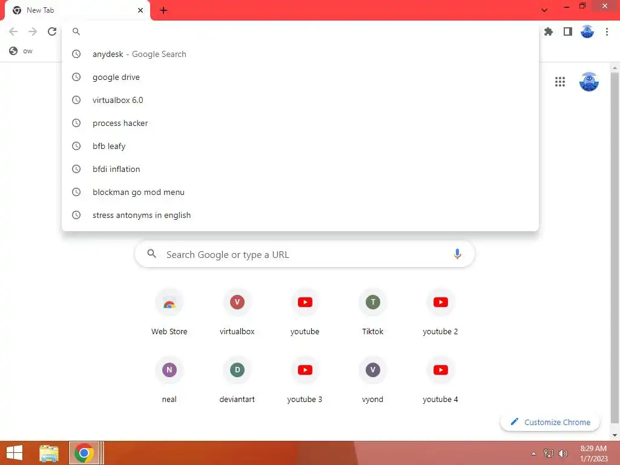Click Chrome icon in taskbar
620x465 pixels.
click(84, 453)
